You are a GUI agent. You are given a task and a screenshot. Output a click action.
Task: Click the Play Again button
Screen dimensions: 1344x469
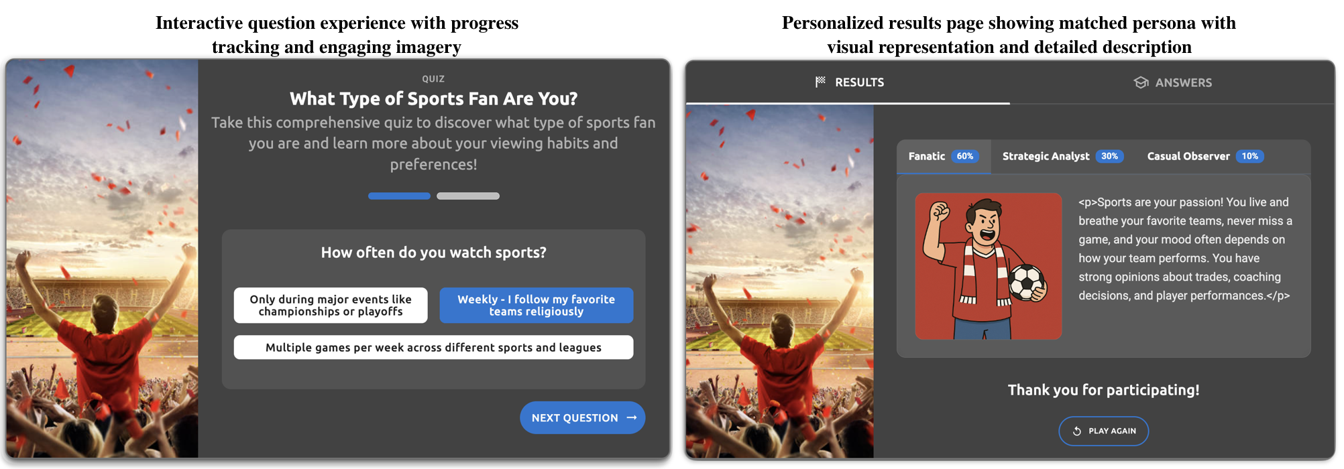pos(1104,431)
